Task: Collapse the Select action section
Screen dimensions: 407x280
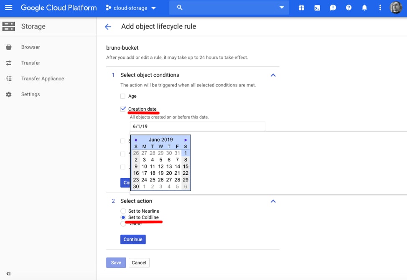Action: click(x=273, y=201)
